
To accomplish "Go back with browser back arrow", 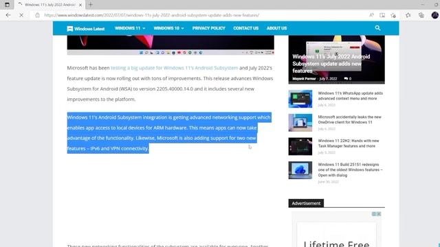I will [8, 15].
